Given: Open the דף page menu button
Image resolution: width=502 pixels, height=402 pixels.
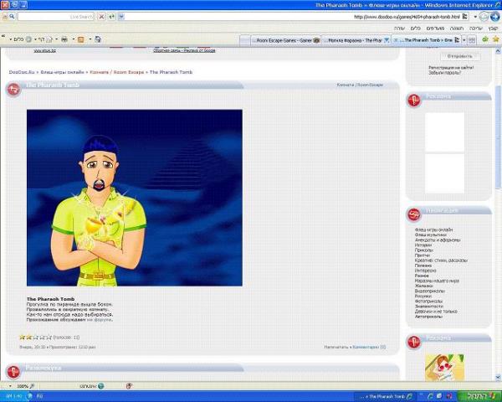Looking at the screenshot, I should (45, 39).
